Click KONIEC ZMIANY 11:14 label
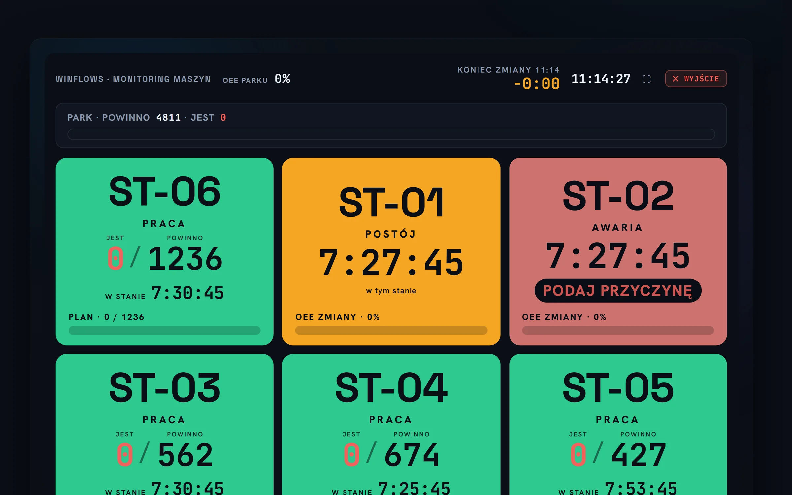The width and height of the screenshot is (792, 495). pos(509,70)
